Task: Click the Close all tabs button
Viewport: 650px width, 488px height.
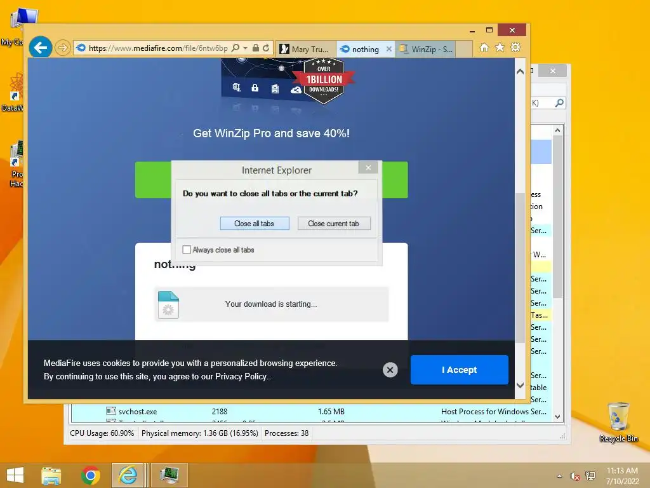Action: (x=255, y=223)
